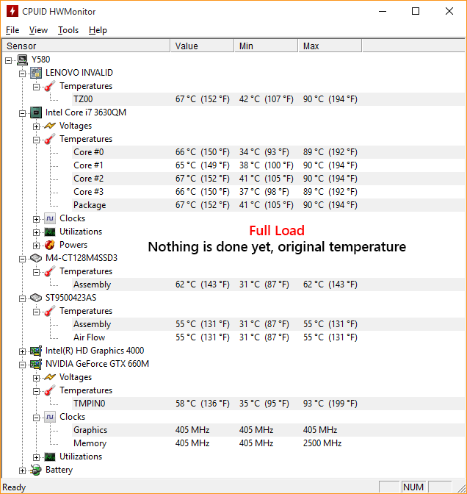
Task: Click the 93 °C TMPIN0 max value
Action: [330, 404]
